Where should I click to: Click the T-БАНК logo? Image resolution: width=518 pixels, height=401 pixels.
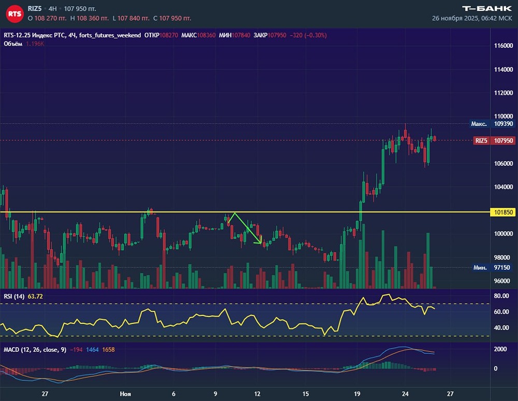pos(486,8)
